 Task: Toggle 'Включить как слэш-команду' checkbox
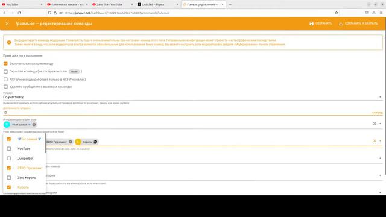pyautogui.click(x=5, y=64)
